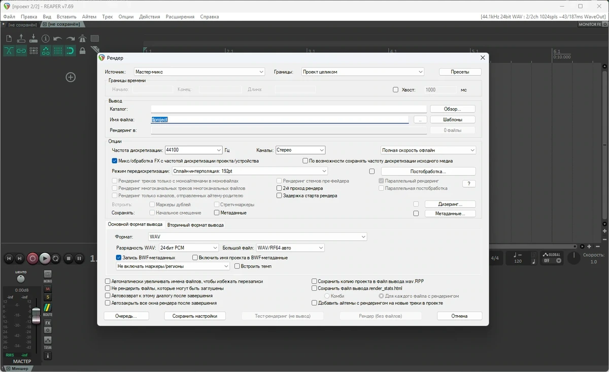Click the Пресеты button
Image resolution: width=609 pixels, height=372 pixels.
point(460,72)
